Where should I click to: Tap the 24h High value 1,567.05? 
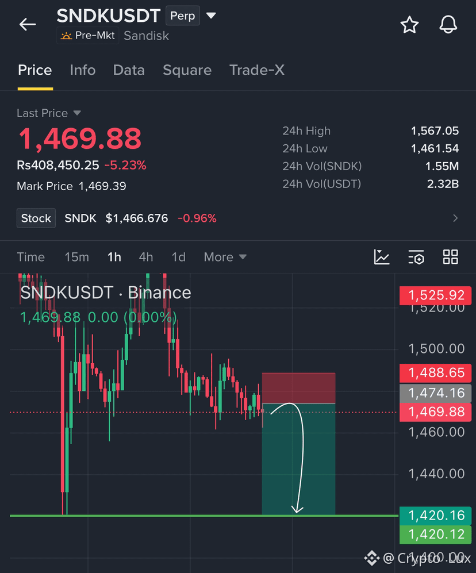435,131
